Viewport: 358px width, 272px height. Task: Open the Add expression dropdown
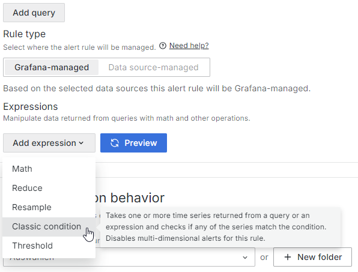pyautogui.click(x=49, y=143)
